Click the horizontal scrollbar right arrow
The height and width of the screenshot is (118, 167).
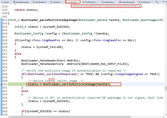163,117
